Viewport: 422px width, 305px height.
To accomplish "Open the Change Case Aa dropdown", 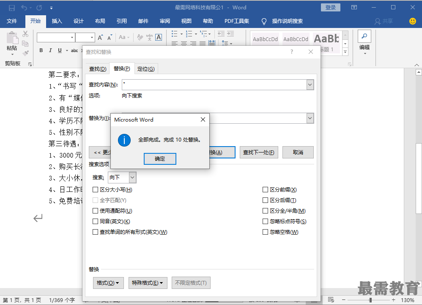I will pos(124,37).
